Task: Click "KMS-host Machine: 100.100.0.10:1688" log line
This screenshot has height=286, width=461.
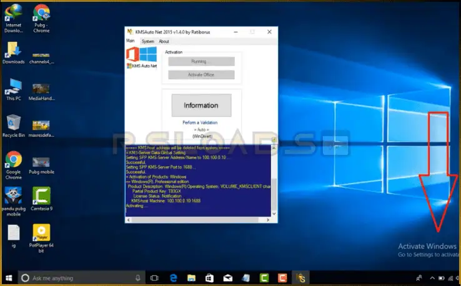Action: [x=166, y=200]
